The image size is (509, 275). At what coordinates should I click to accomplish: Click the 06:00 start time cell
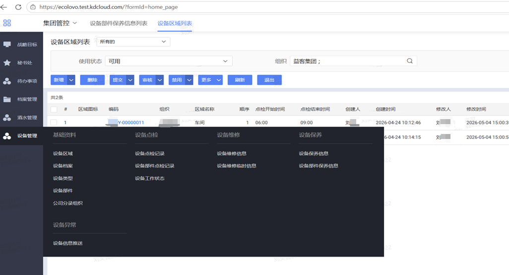[261, 123]
